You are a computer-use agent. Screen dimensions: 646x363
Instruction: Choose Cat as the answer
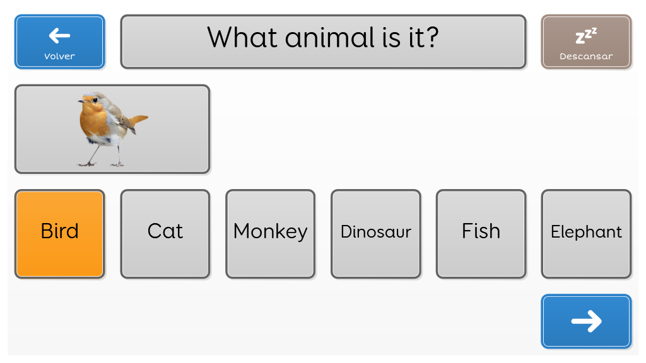165,234
